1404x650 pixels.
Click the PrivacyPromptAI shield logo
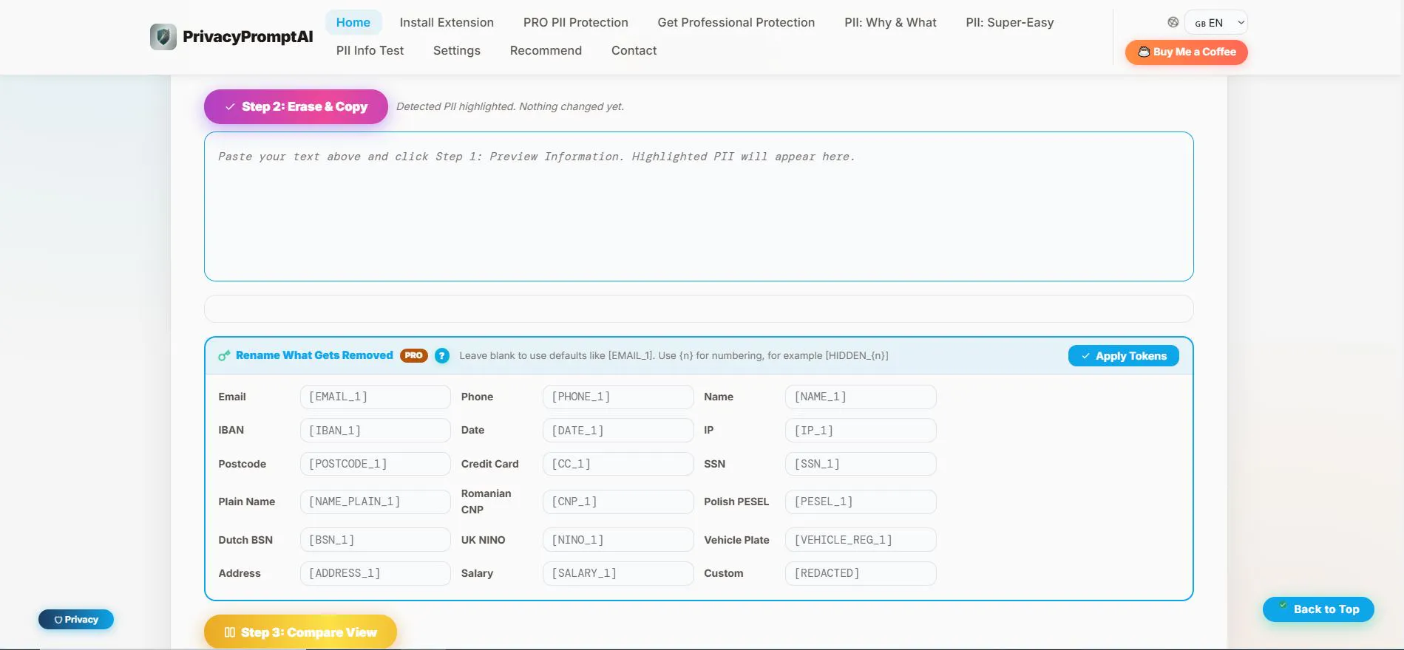[163, 37]
